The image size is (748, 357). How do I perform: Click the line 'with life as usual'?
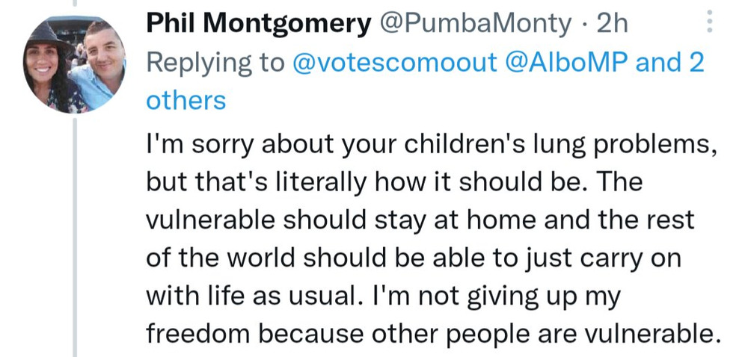coord(383,297)
